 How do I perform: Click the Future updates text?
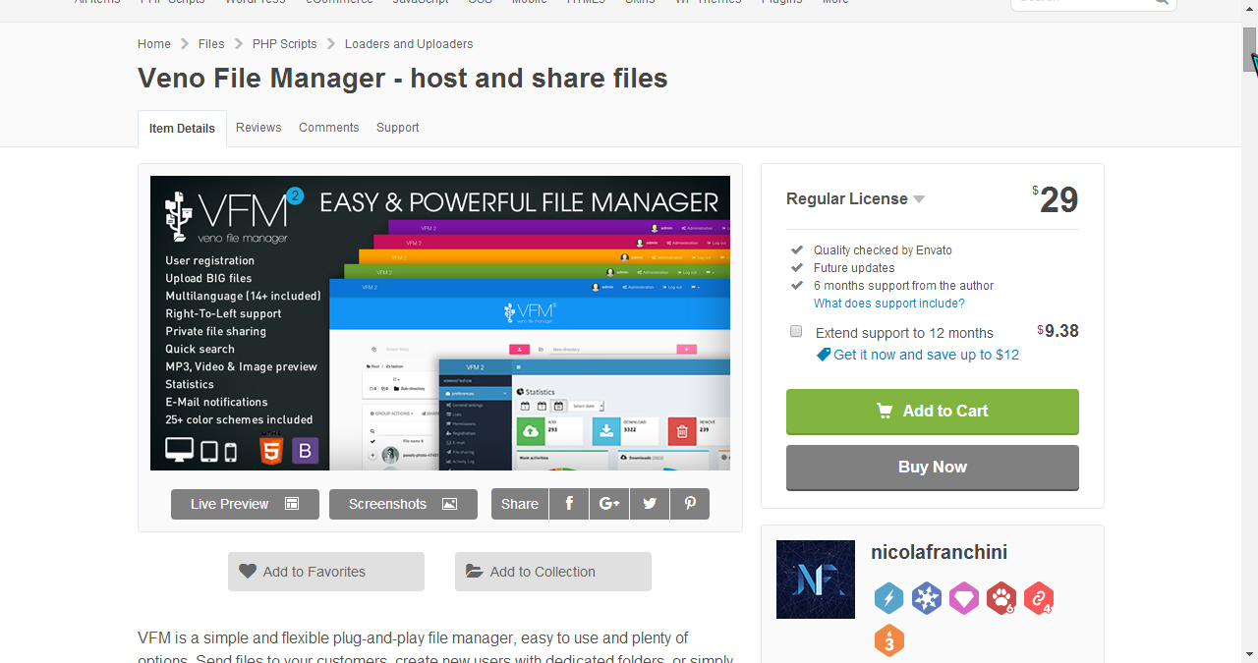tap(854, 268)
